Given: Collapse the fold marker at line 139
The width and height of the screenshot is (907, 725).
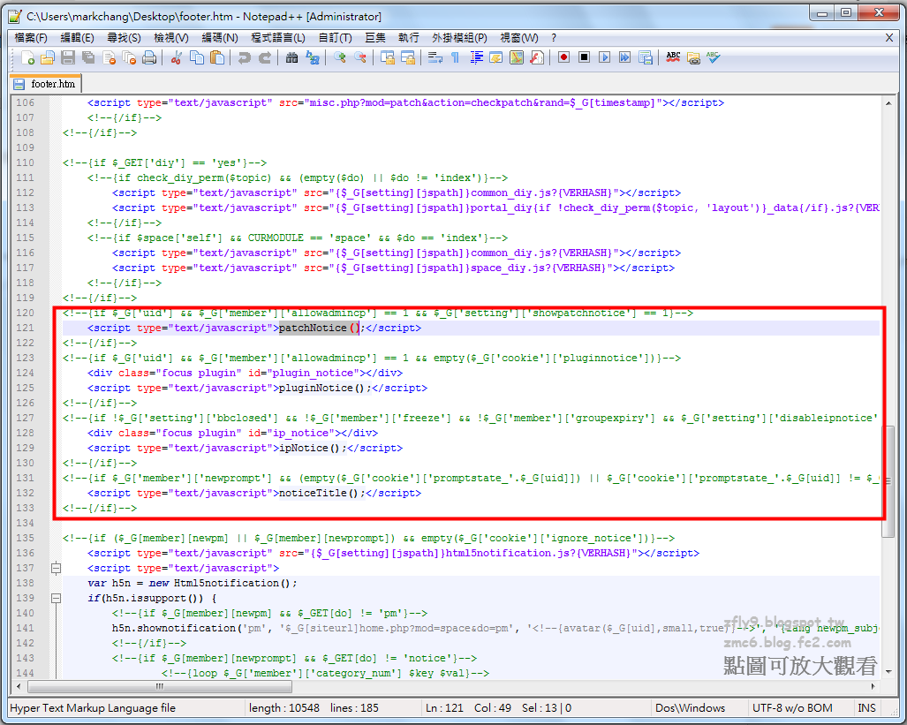Looking at the screenshot, I should (x=56, y=599).
